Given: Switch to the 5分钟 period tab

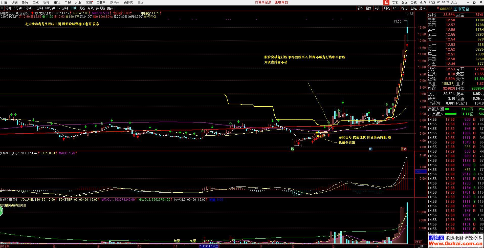Looking at the screenshot, I should pos(28,8).
